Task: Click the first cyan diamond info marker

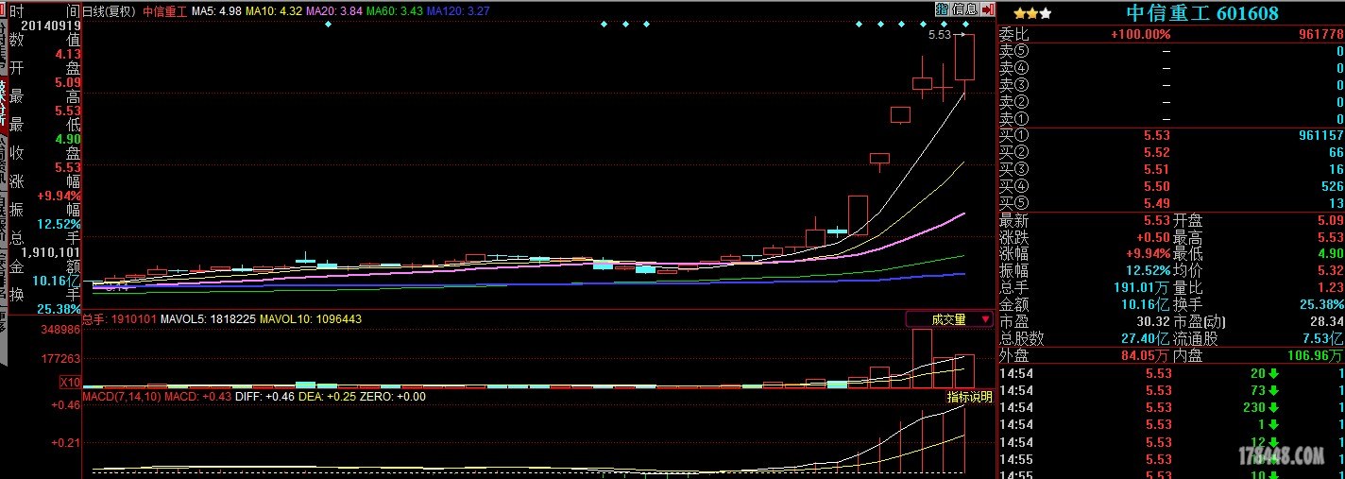Action: tap(328, 25)
